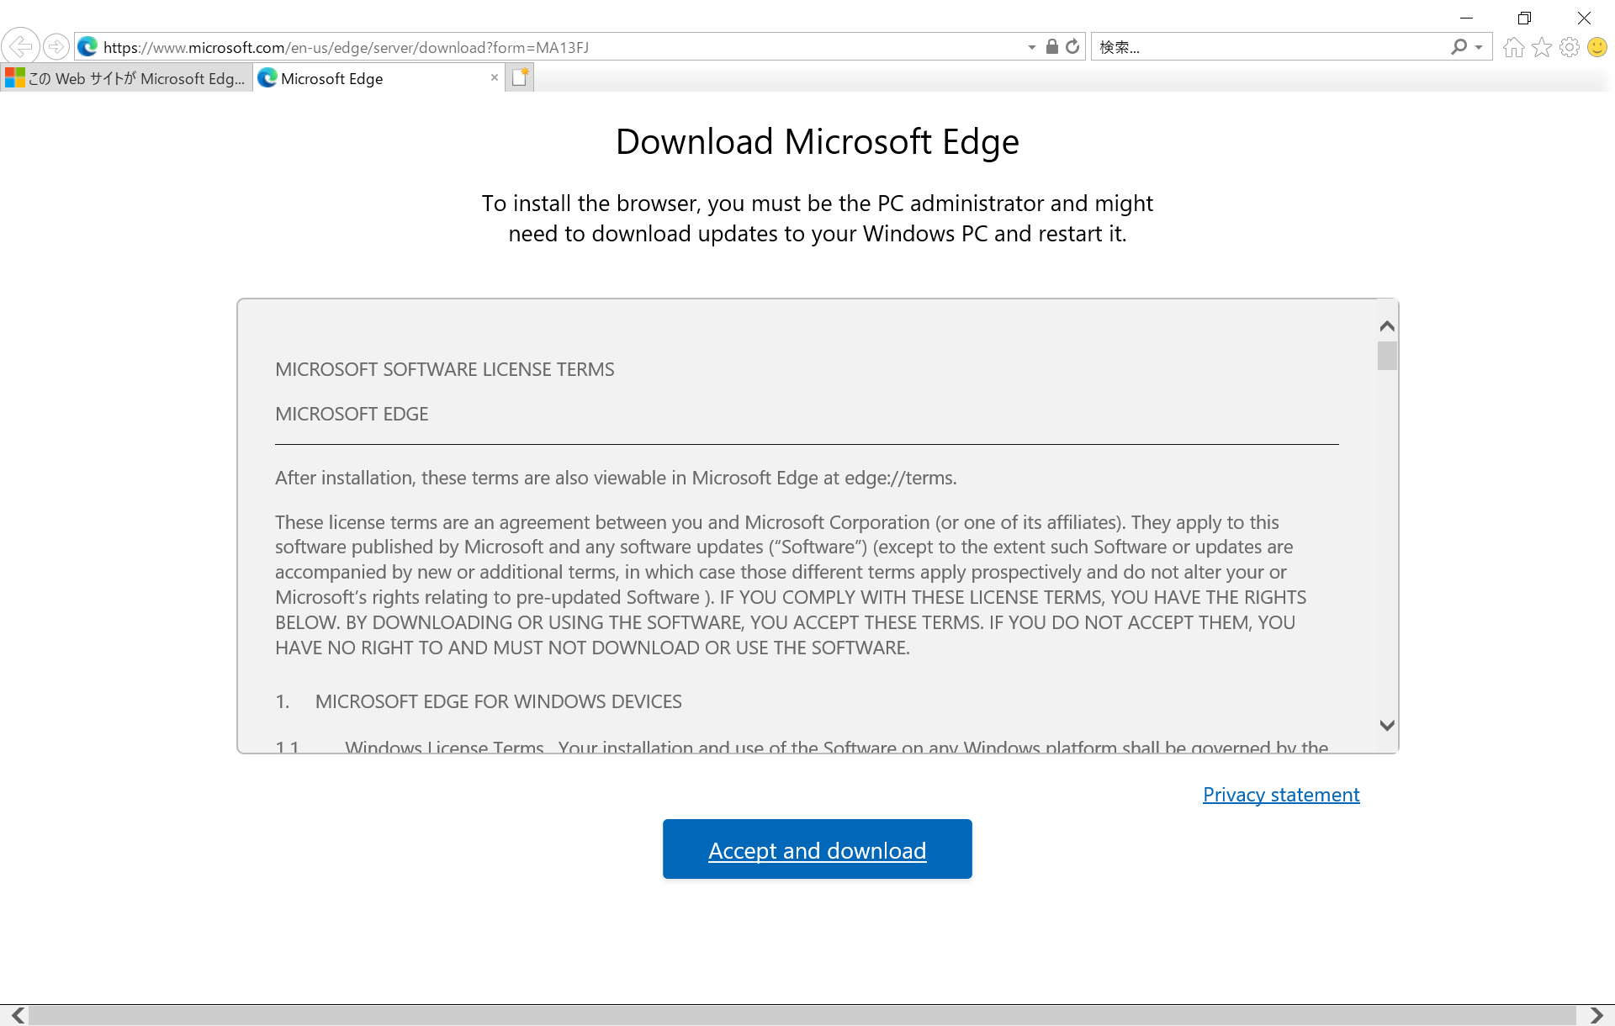Click the smiley feedback icon
Image resolution: width=1615 pixels, height=1026 pixels.
(1596, 47)
